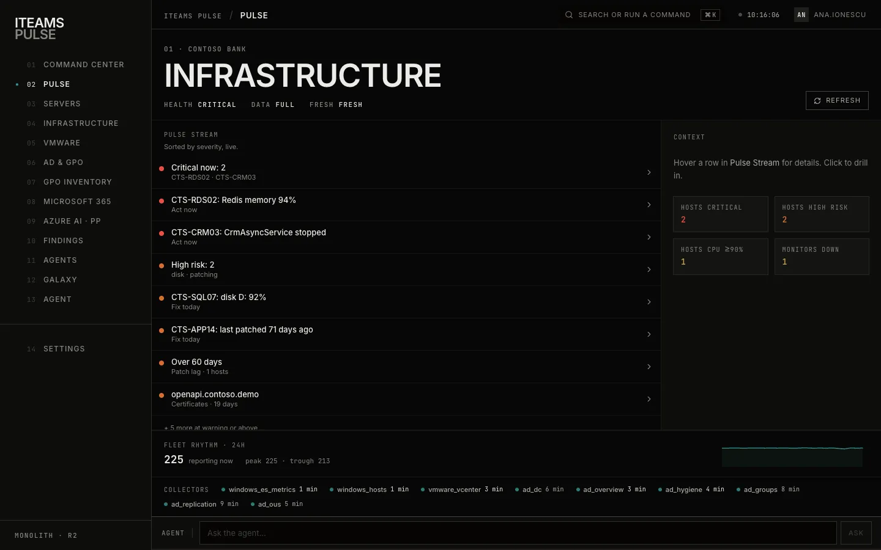
Task: Expand the 'Critical now: 2' row chevron
Action: point(649,172)
